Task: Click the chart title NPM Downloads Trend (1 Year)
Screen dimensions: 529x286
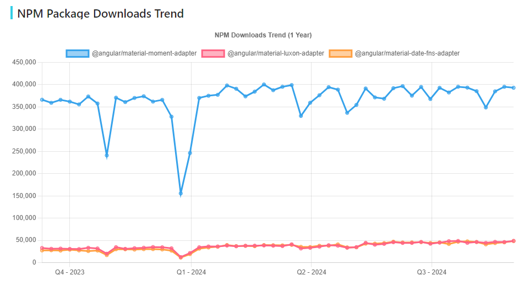Action: 263,35
